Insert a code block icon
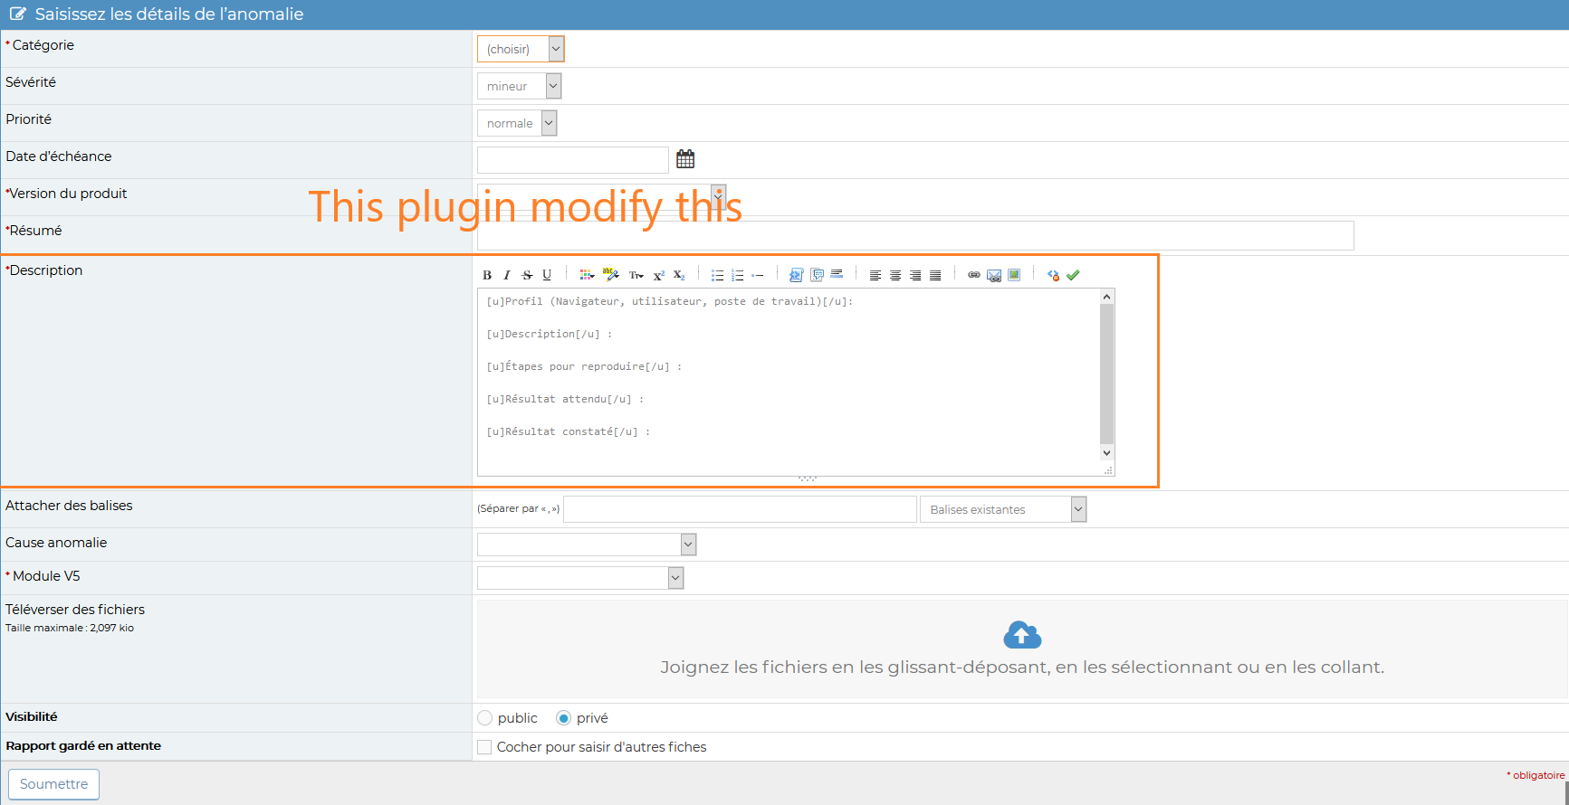Screen dimensions: 1569x805 click(797, 275)
